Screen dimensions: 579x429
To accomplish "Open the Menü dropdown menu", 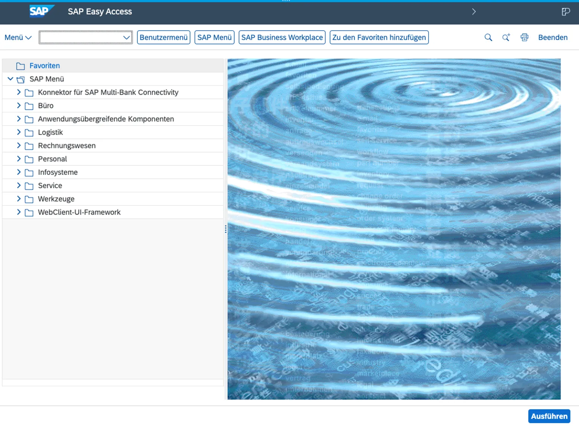I will (x=18, y=37).
